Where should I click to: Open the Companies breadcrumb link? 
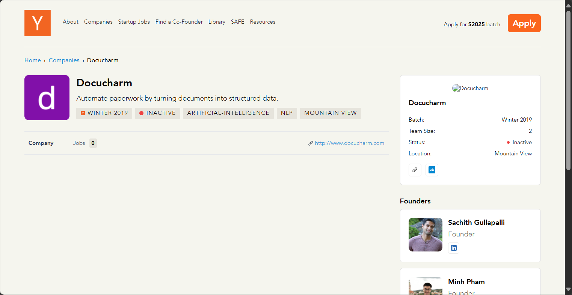(64, 60)
